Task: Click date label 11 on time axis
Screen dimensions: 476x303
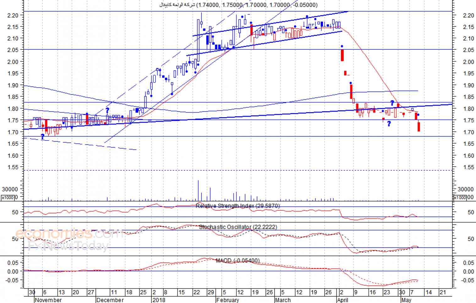Action: (114, 292)
